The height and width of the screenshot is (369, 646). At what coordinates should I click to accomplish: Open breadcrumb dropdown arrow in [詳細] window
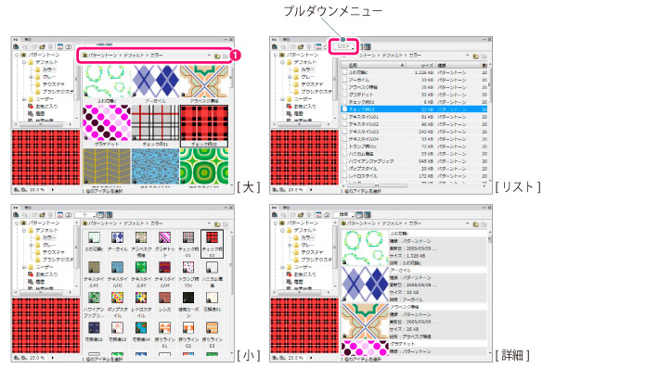(468, 223)
